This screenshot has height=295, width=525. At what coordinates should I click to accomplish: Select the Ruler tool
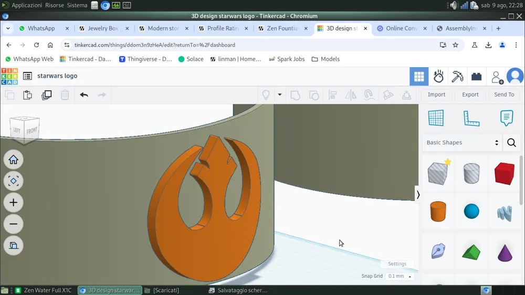[471, 118]
